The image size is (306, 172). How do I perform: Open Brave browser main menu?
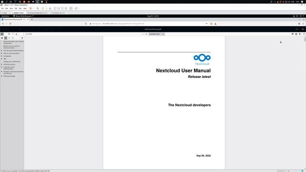coord(303,23)
